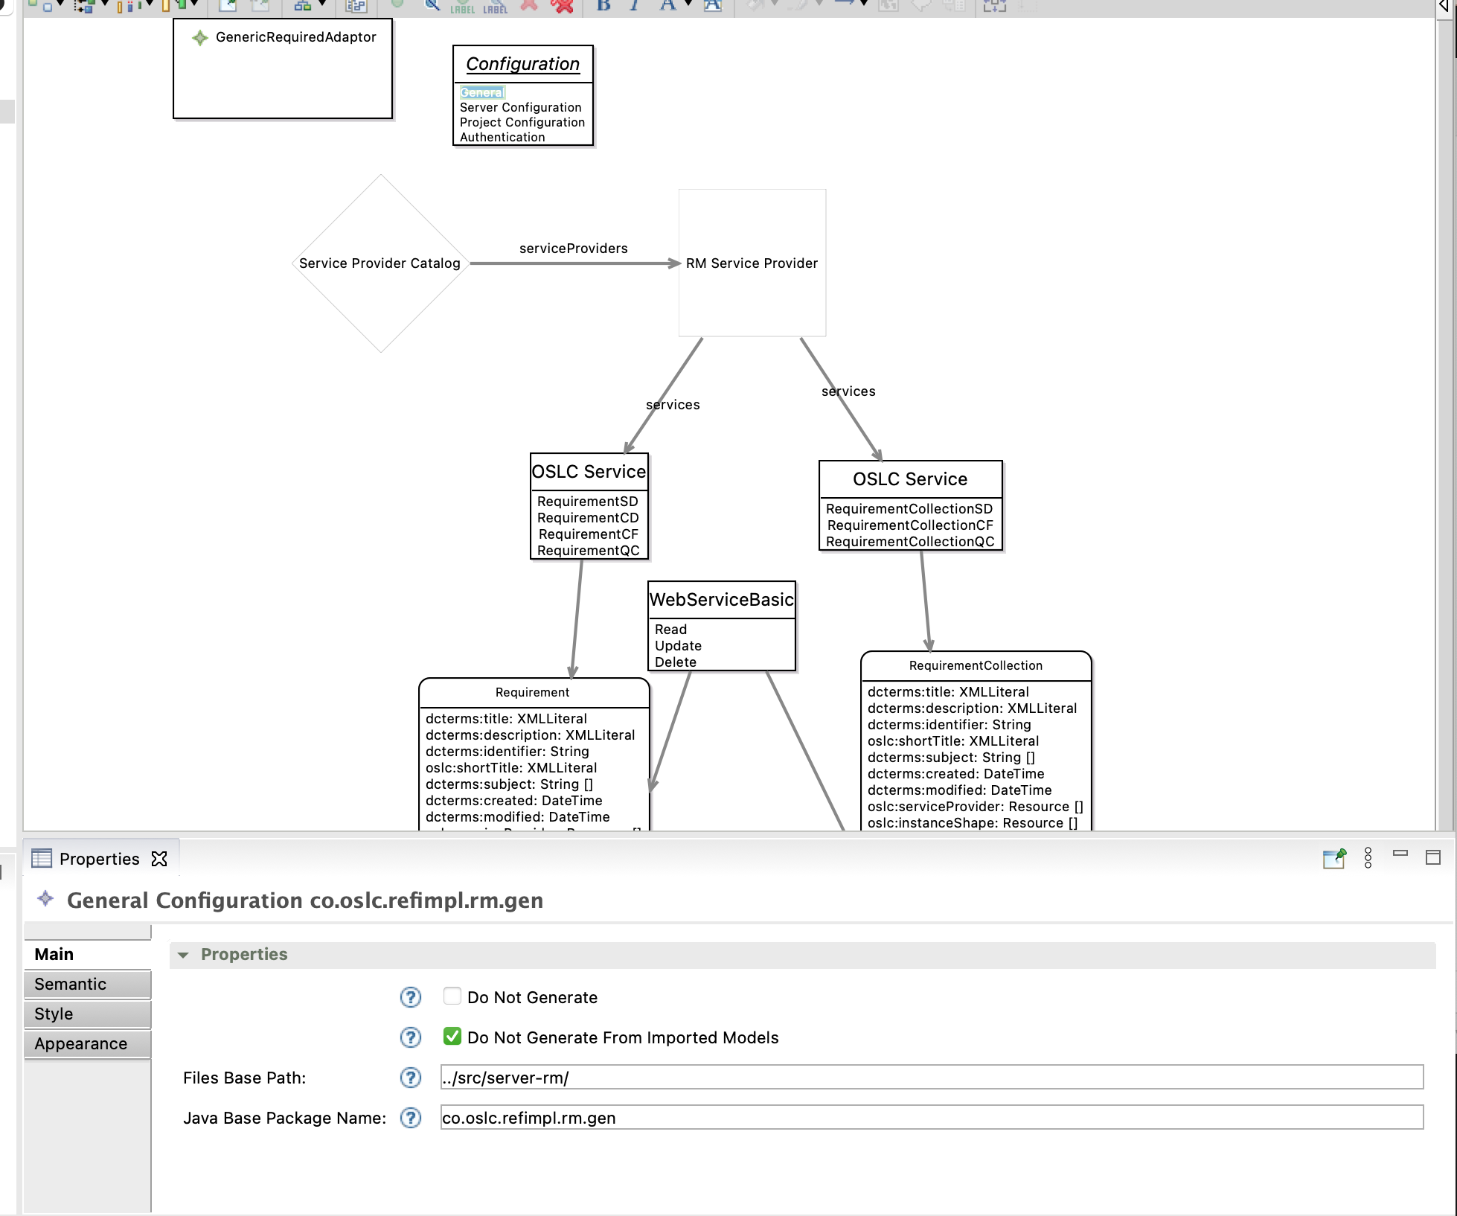Toggle italic text formatting in the toolbar
The image size is (1457, 1216).
[x=634, y=6]
